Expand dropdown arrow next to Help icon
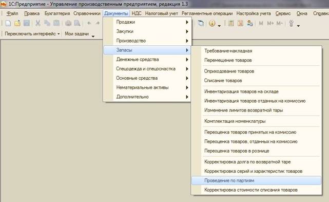The image size is (329, 202). pos(219,26)
